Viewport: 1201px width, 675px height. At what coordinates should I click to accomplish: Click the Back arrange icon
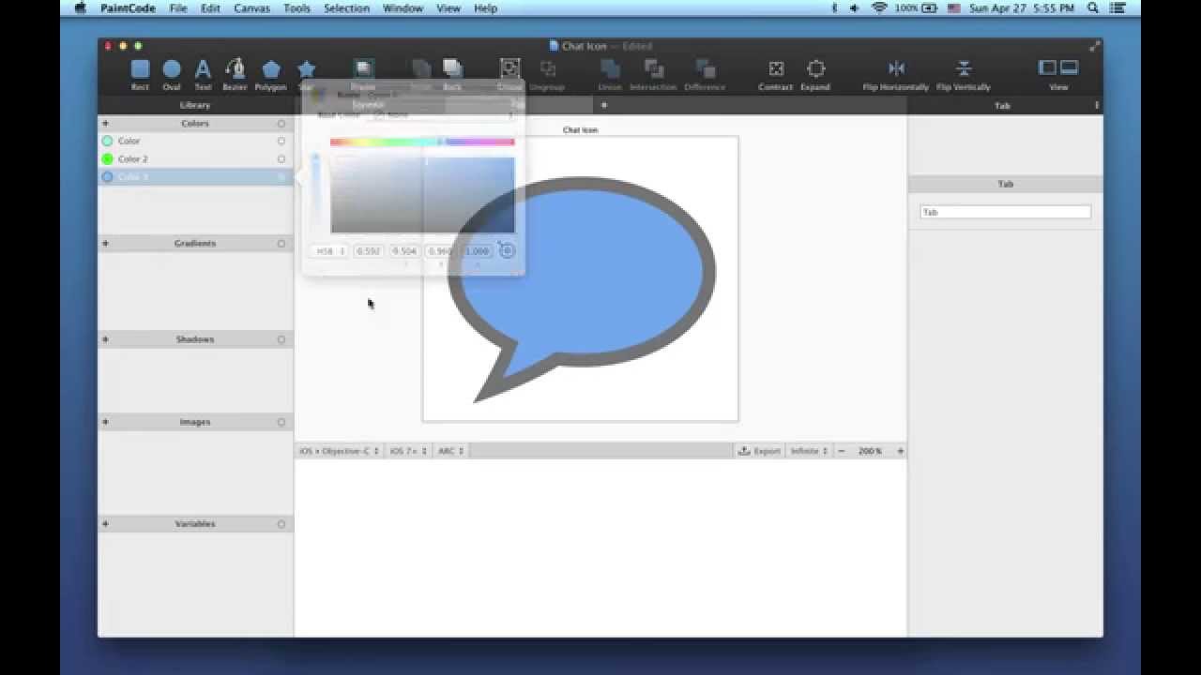pos(452,69)
